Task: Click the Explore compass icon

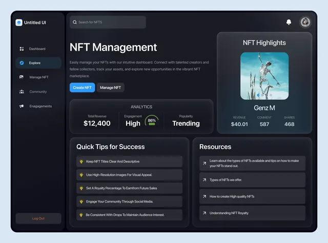Action: (22, 63)
